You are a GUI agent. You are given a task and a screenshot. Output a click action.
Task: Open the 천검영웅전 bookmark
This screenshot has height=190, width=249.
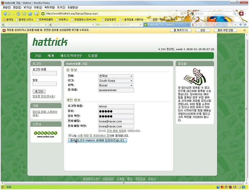click(109, 19)
